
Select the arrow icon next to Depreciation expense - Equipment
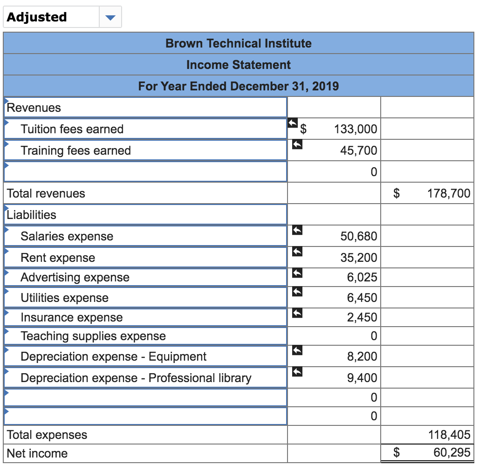(297, 349)
